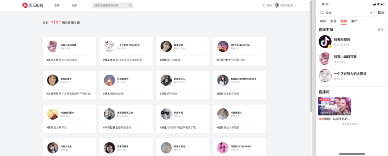Switch to the 影视 tab on phone
The height and width of the screenshot is (156, 388).
[333, 21]
